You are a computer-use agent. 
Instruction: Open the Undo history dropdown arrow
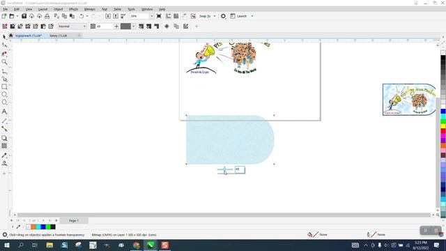pyautogui.click(x=87, y=16)
